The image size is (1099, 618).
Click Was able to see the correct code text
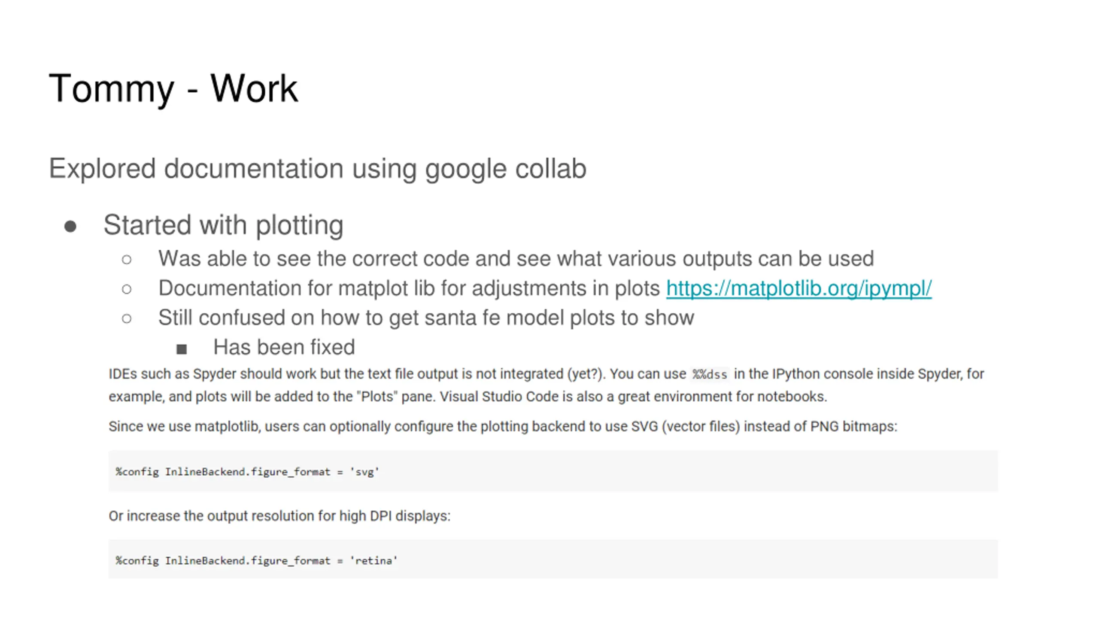516,259
